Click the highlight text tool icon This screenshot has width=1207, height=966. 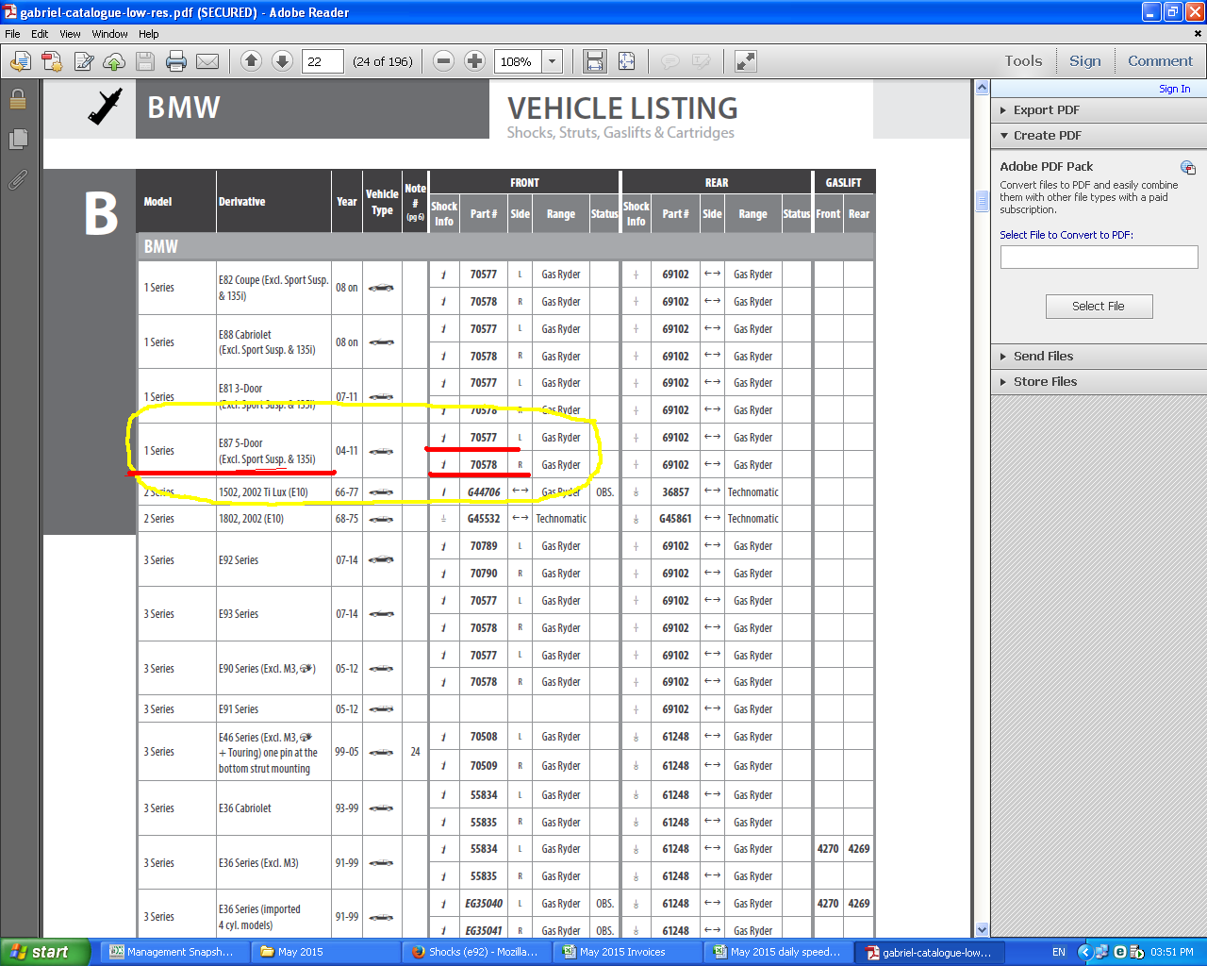pyautogui.click(x=701, y=61)
